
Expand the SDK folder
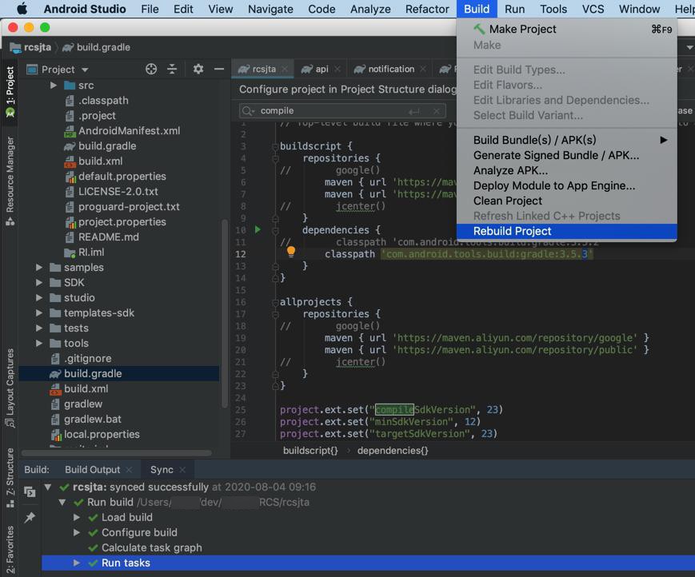pyautogui.click(x=39, y=283)
